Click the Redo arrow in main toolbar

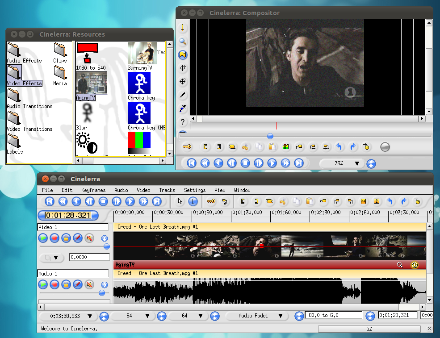click(403, 201)
